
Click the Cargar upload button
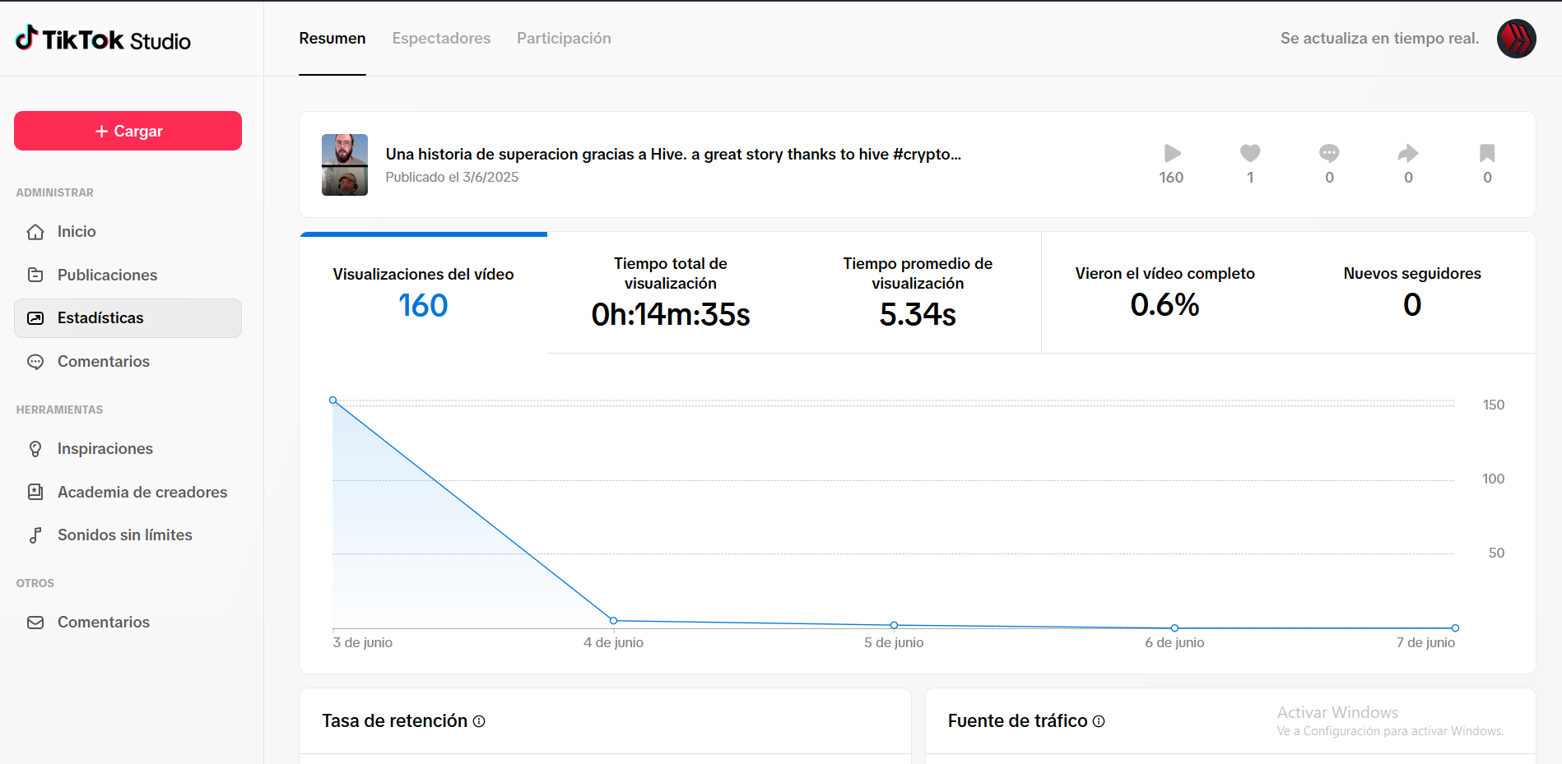[x=128, y=131]
